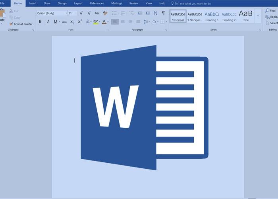The image size is (278, 199).
Task: Sort paragraphs with A-Z sort icon
Action: (x=155, y=13)
